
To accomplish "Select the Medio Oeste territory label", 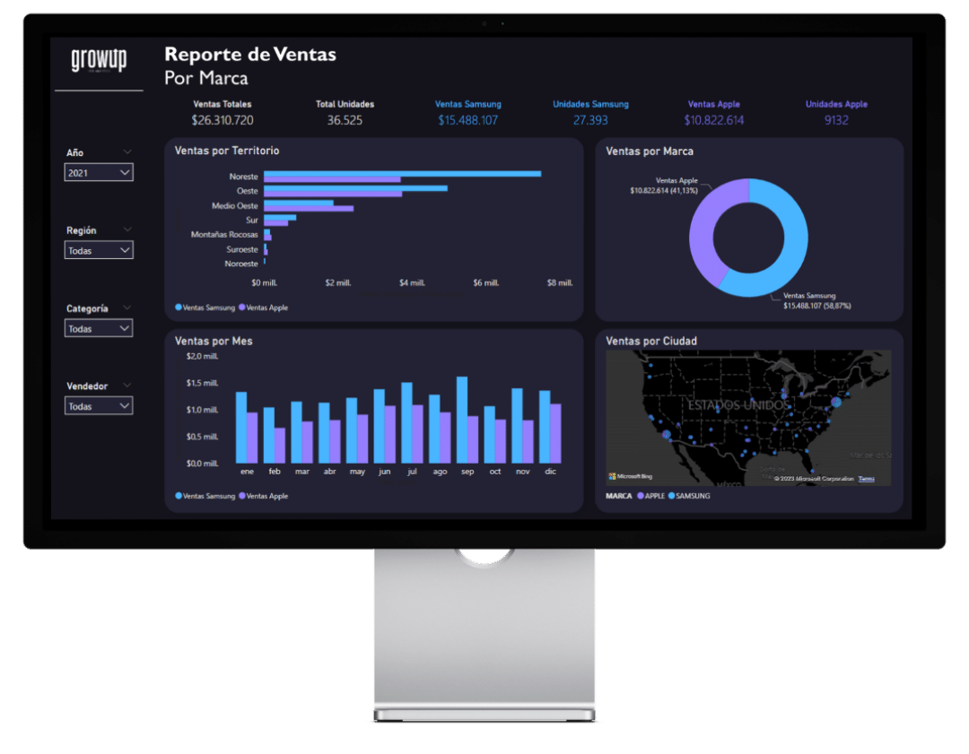I will tap(235, 205).
